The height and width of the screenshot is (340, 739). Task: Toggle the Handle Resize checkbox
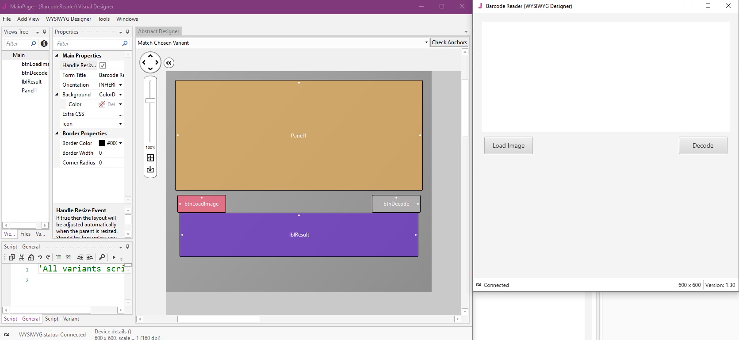click(103, 65)
